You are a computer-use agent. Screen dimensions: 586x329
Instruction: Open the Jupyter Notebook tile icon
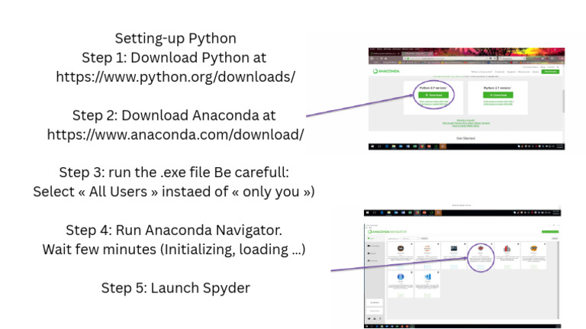tap(427, 248)
